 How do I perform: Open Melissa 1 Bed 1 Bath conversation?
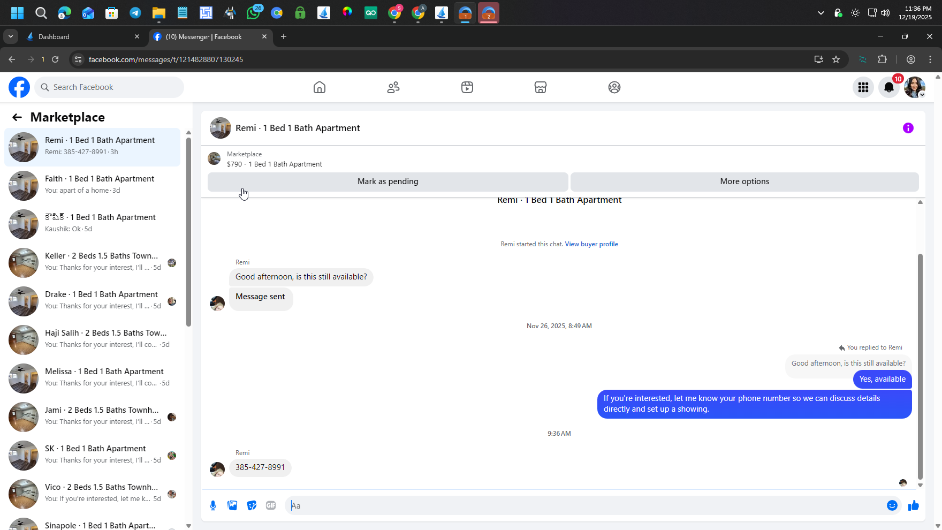(92, 378)
